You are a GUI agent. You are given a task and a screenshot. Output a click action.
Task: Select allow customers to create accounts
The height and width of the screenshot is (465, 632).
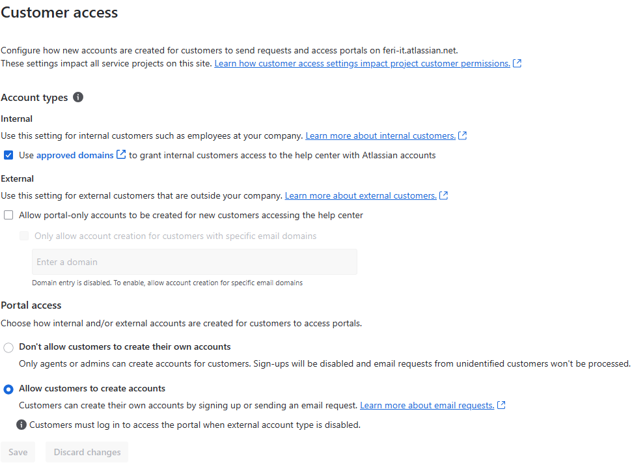point(8,389)
